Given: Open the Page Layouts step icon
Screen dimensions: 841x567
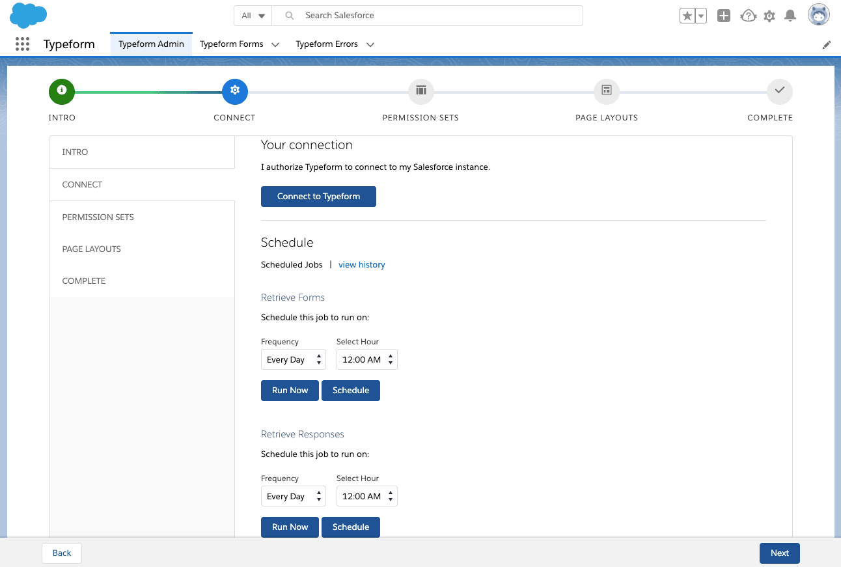Looking at the screenshot, I should pos(606,91).
